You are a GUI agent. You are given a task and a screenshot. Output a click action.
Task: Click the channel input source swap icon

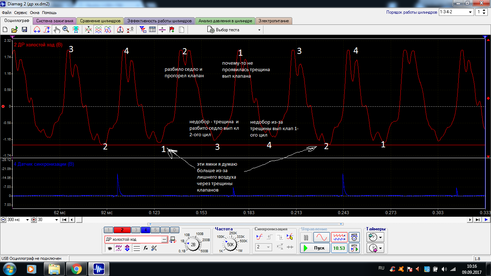click(173, 239)
